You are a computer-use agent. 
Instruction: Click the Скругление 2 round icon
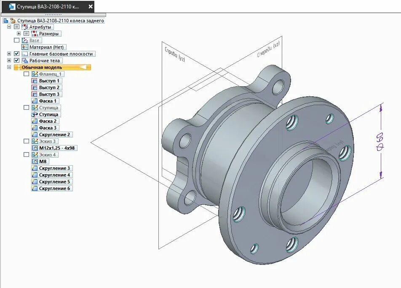pyautogui.click(x=35, y=135)
